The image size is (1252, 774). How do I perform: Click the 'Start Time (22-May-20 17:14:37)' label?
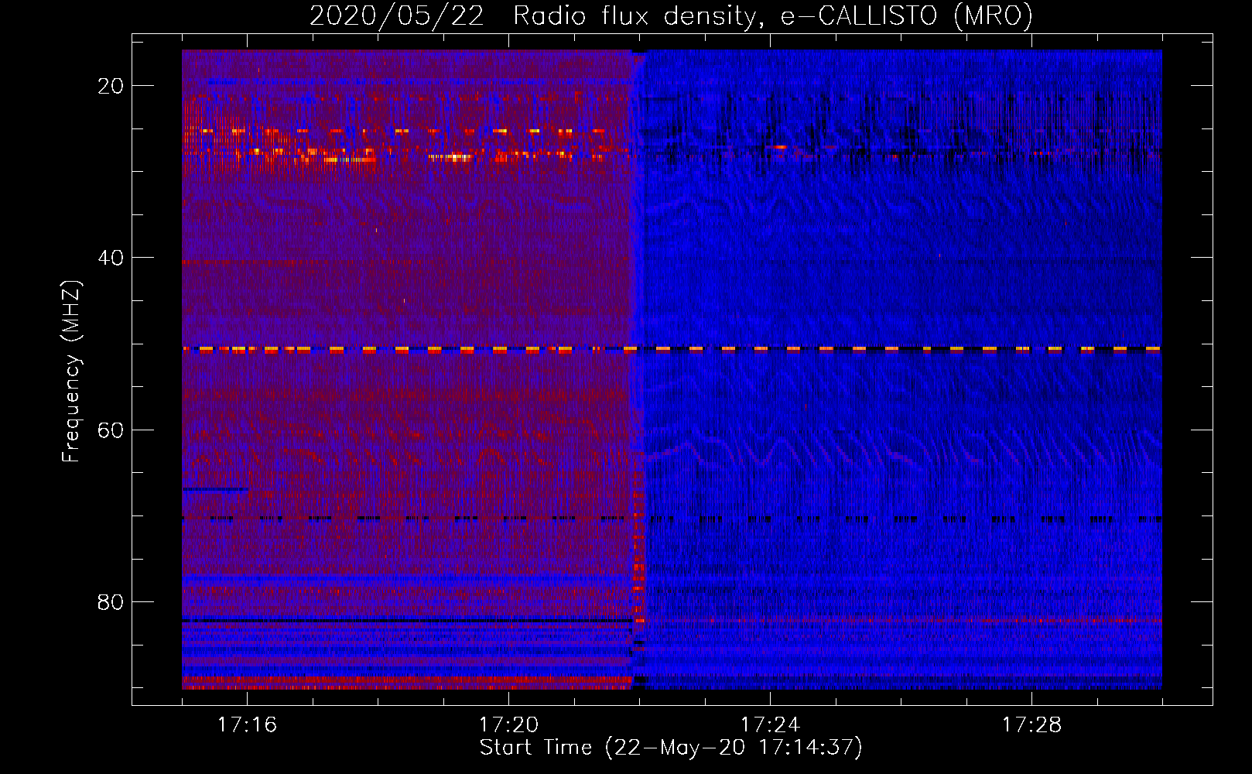pos(671,748)
